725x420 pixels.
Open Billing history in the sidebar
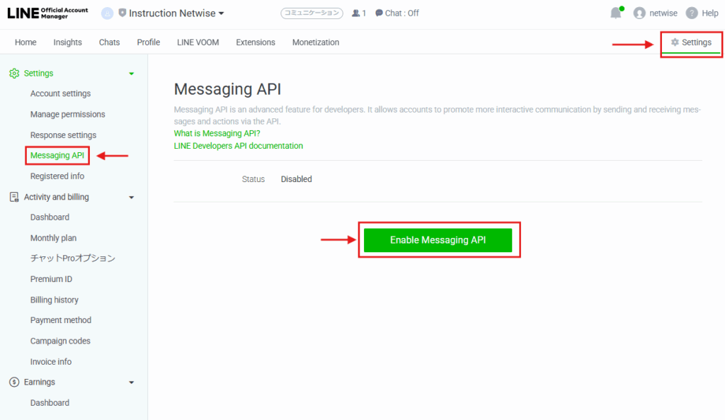click(54, 300)
